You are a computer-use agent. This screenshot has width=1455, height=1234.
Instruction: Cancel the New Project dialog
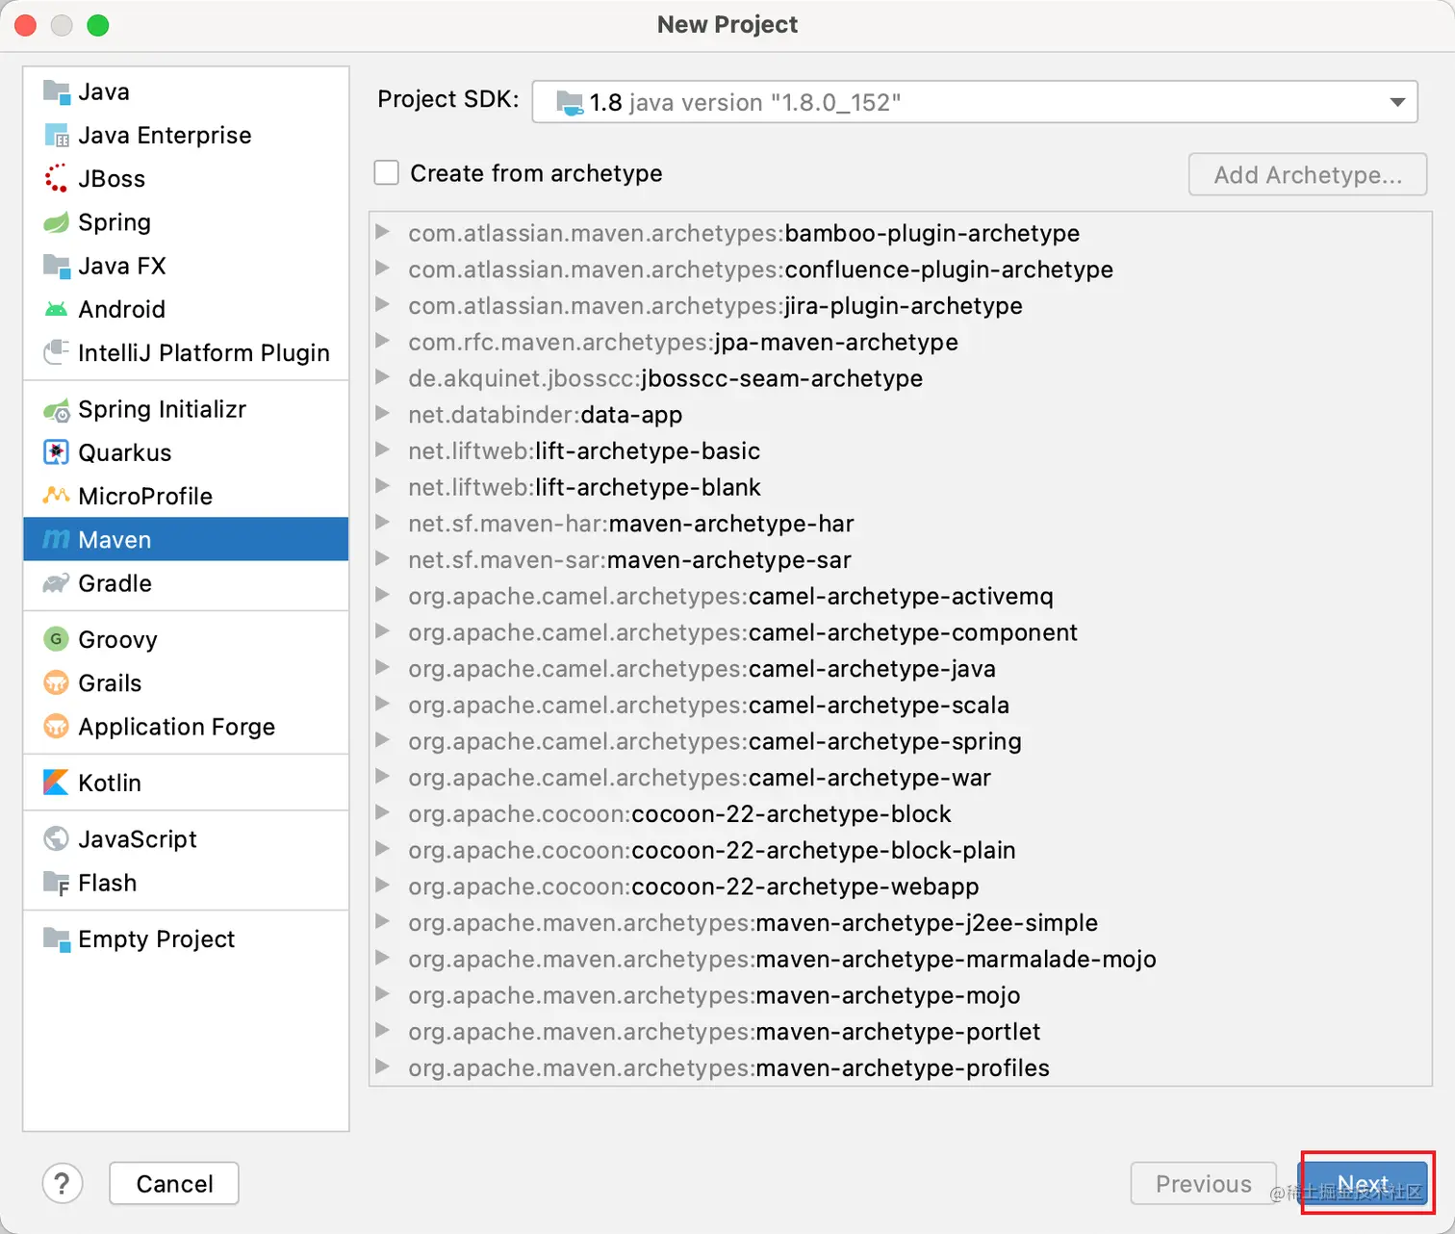click(174, 1184)
